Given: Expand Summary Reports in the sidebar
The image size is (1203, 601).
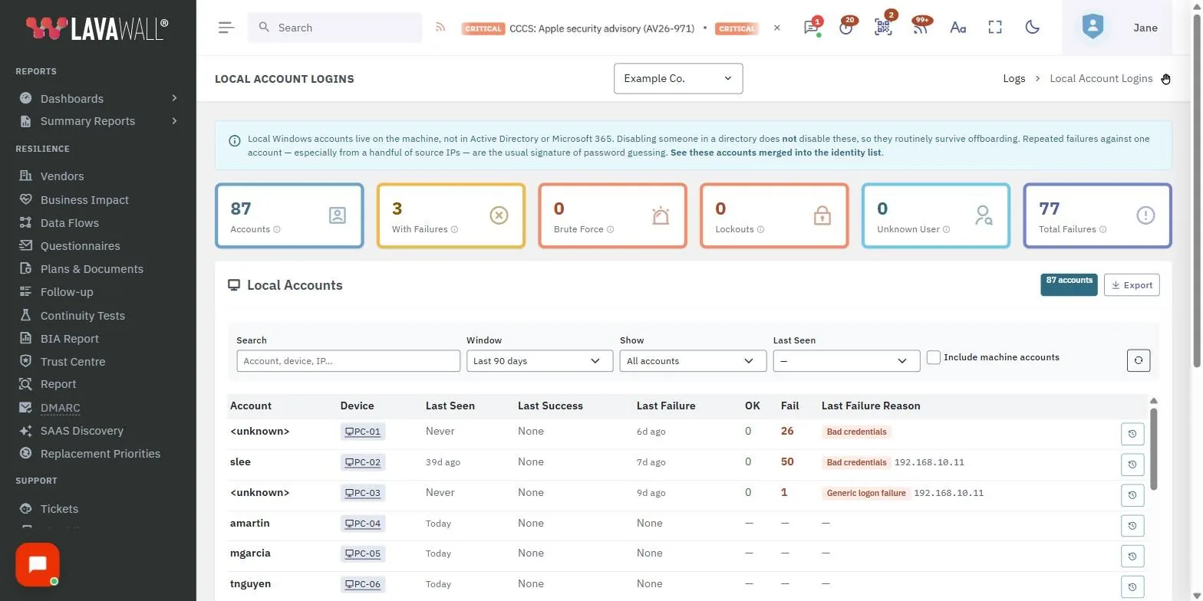Looking at the screenshot, I should click(98, 121).
